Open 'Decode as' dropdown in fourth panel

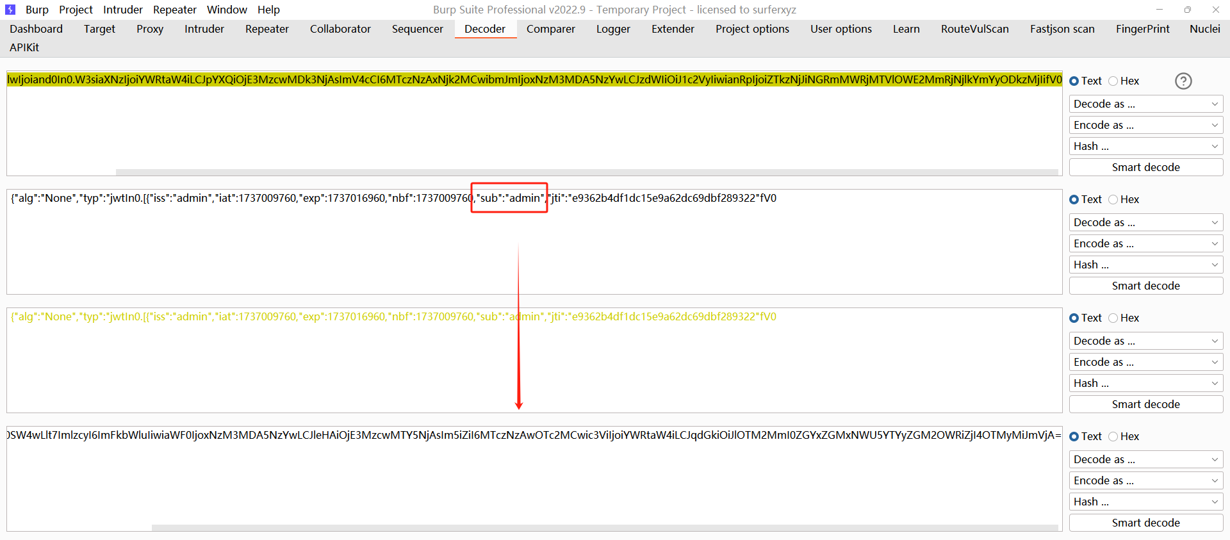pyautogui.click(x=1146, y=459)
